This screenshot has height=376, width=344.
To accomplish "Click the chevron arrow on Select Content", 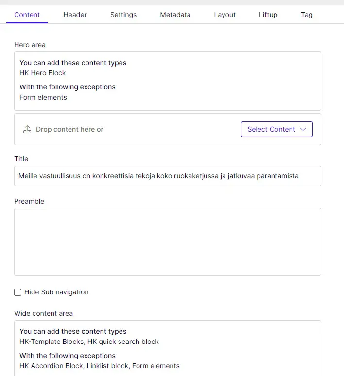I will 303,129.
